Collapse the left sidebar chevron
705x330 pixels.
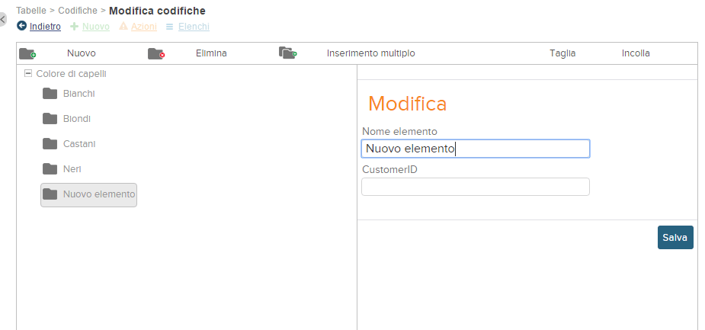click(x=3, y=20)
